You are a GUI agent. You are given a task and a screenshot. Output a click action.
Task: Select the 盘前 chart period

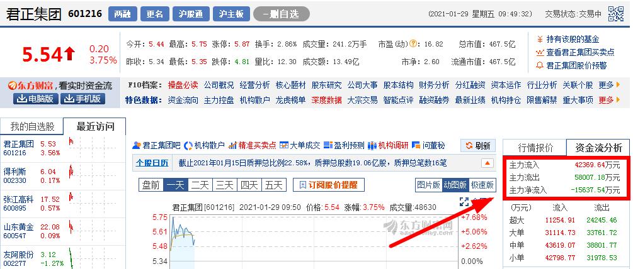151,185
